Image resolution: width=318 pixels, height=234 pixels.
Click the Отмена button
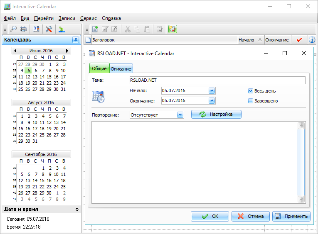pyautogui.click(x=251, y=216)
